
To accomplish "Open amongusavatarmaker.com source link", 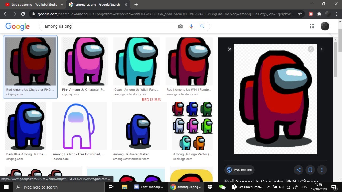I will pos(131,159).
